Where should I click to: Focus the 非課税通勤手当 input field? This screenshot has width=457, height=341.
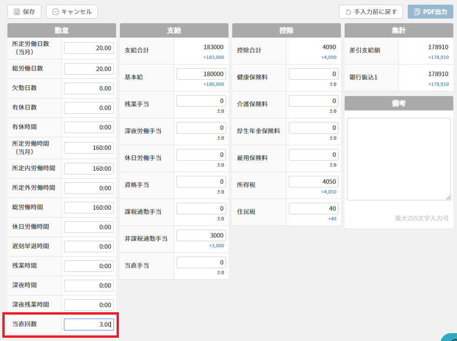click(x=201, y=235)
